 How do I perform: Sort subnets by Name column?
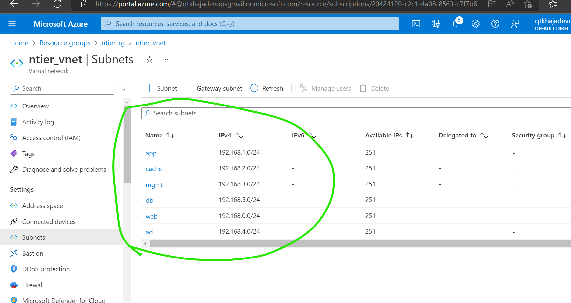click(x=160, y=135)
